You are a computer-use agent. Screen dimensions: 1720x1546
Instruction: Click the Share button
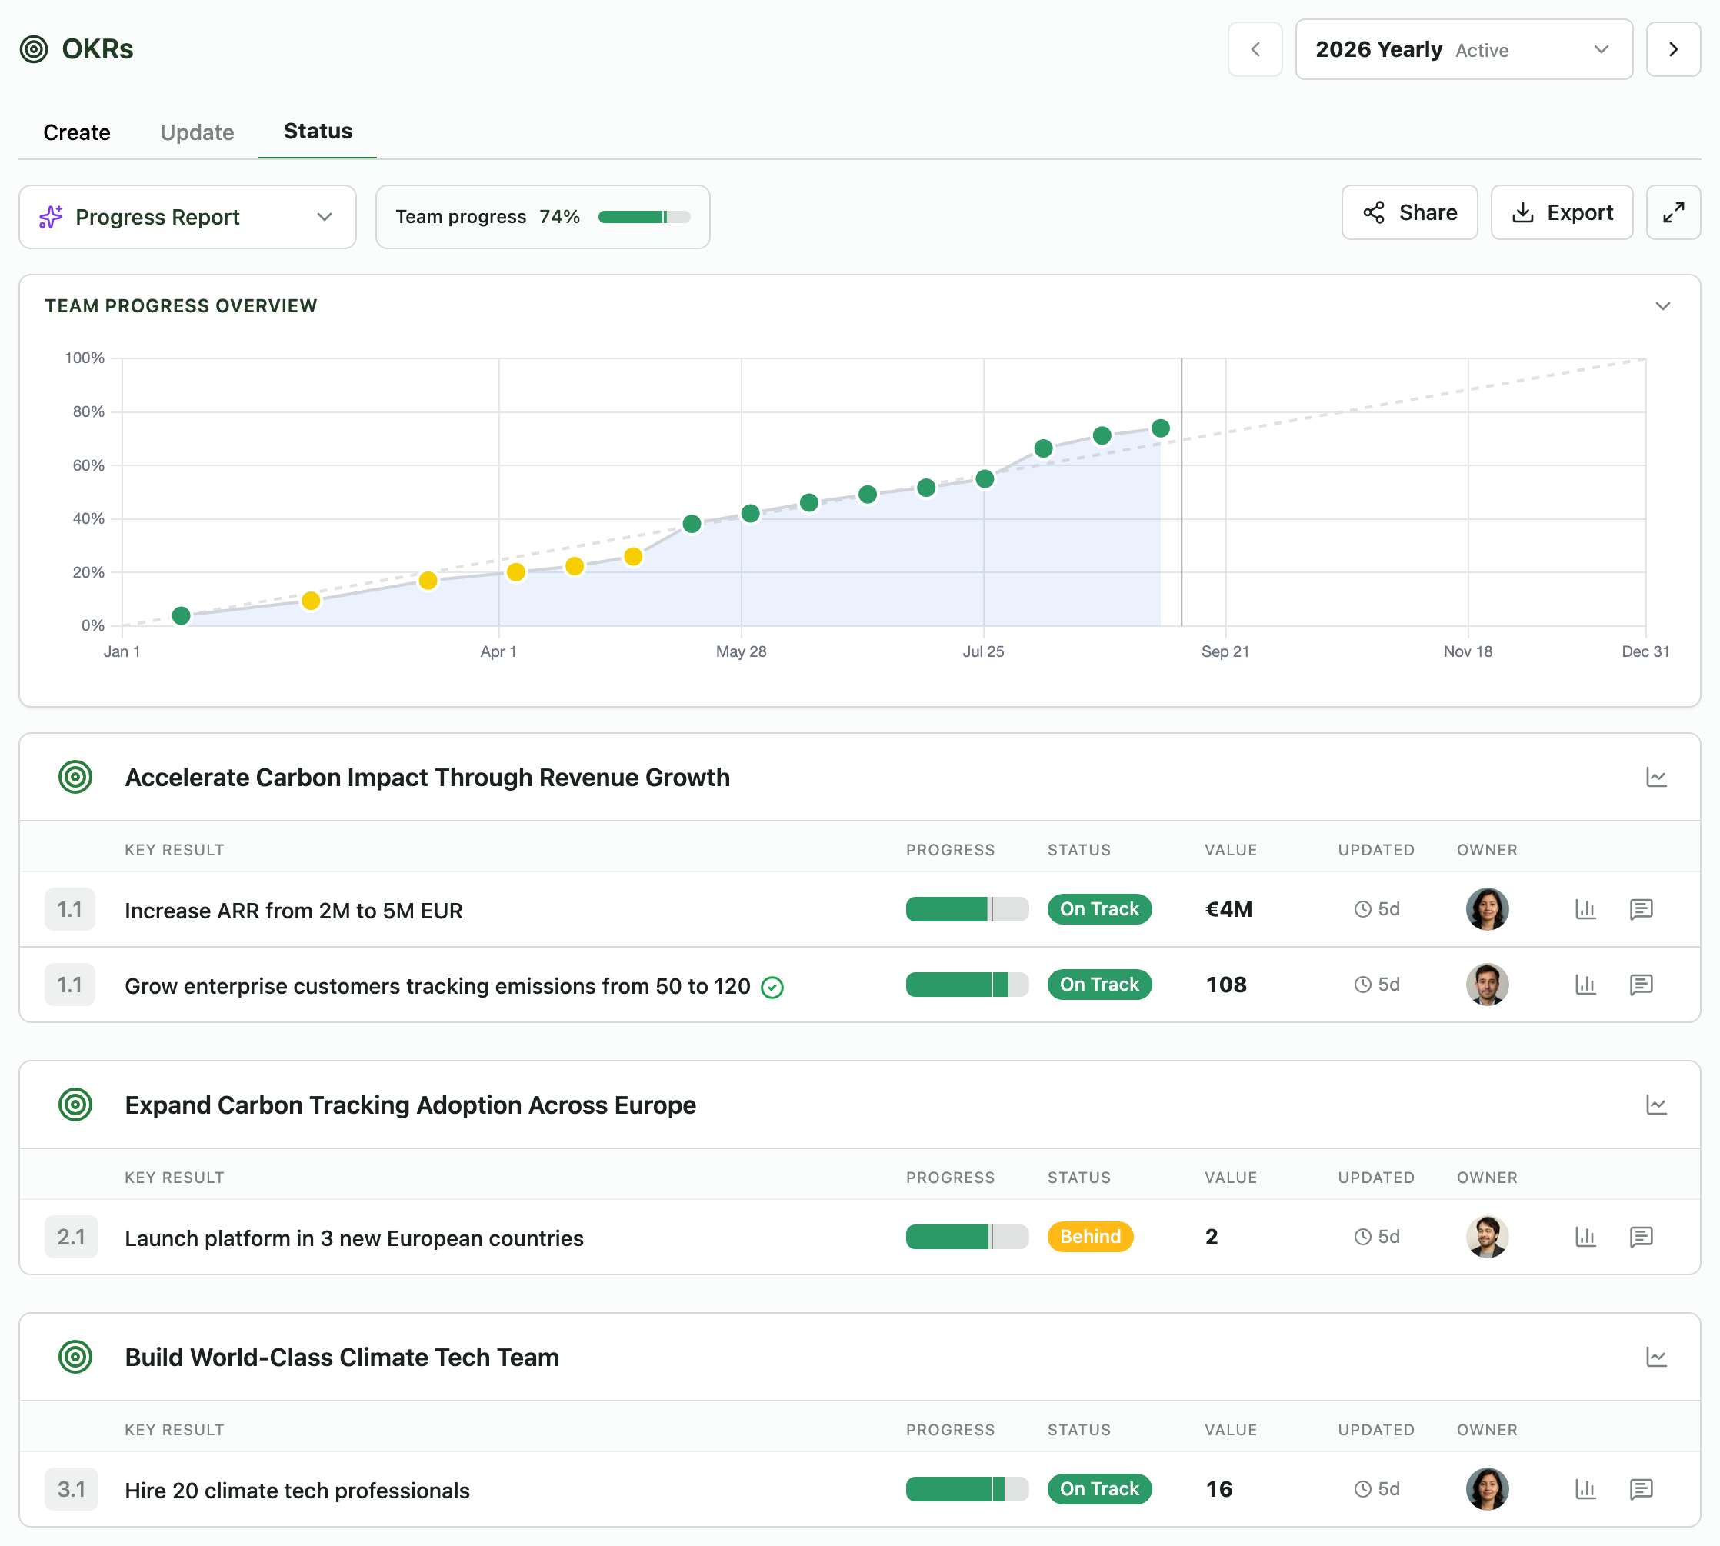tap(1409, 212)
